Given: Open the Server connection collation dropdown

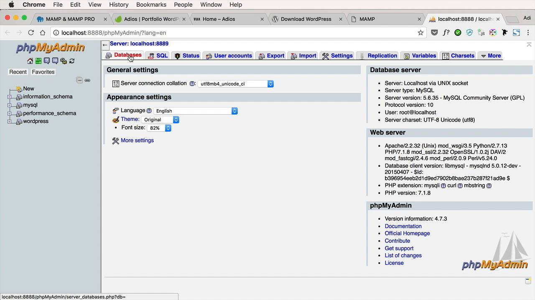Looking at the screenshot, I should (x=235, y=84).
